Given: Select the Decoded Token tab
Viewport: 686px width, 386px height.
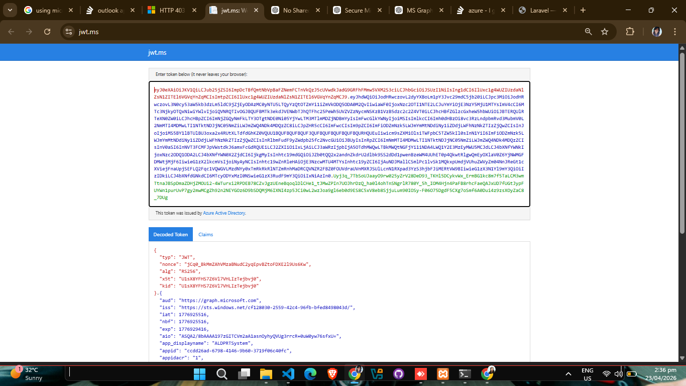Looking at the screenshot, I should tap(171, 235).
